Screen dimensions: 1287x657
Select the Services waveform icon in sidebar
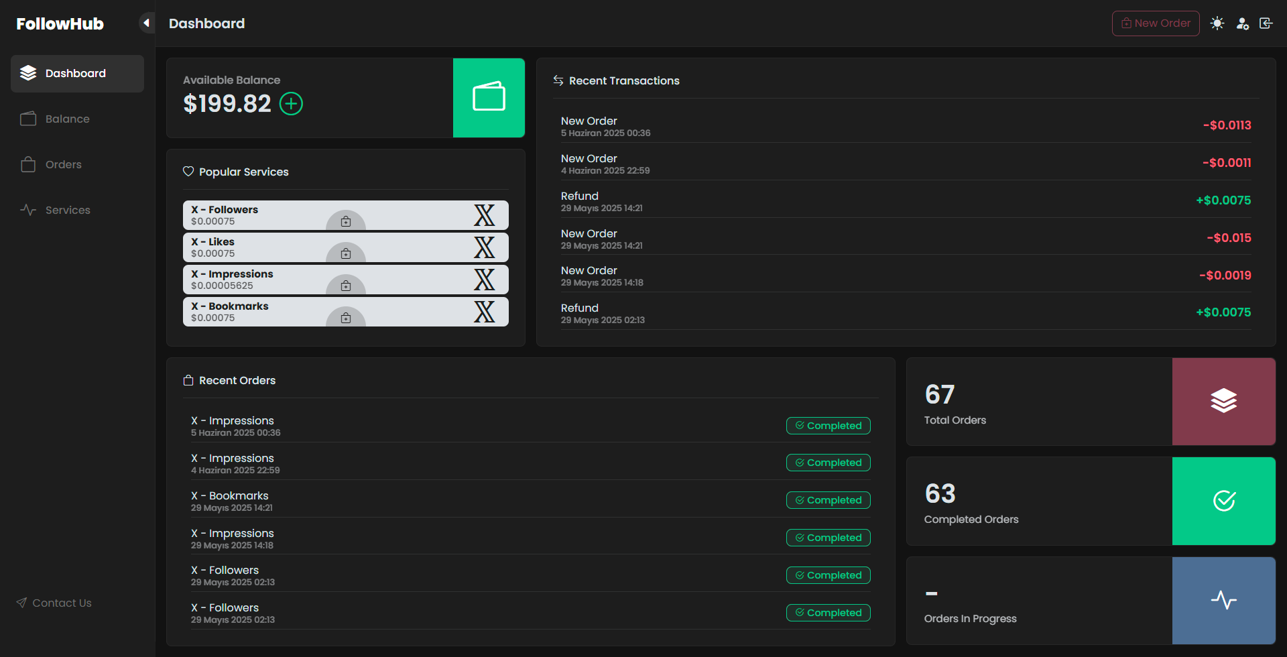(27, 210)
